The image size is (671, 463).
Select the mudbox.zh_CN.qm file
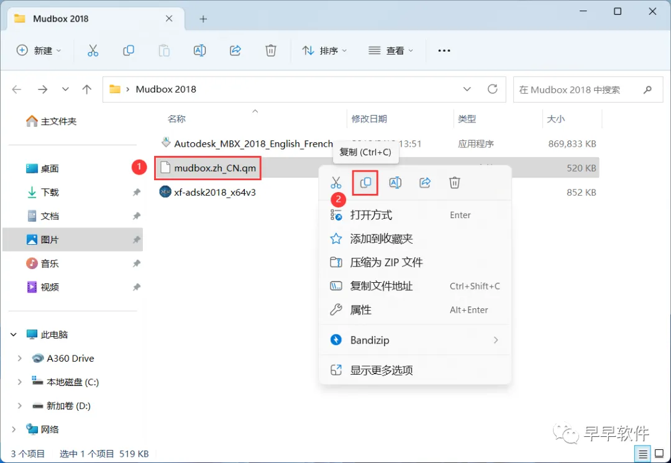point(208,168)
